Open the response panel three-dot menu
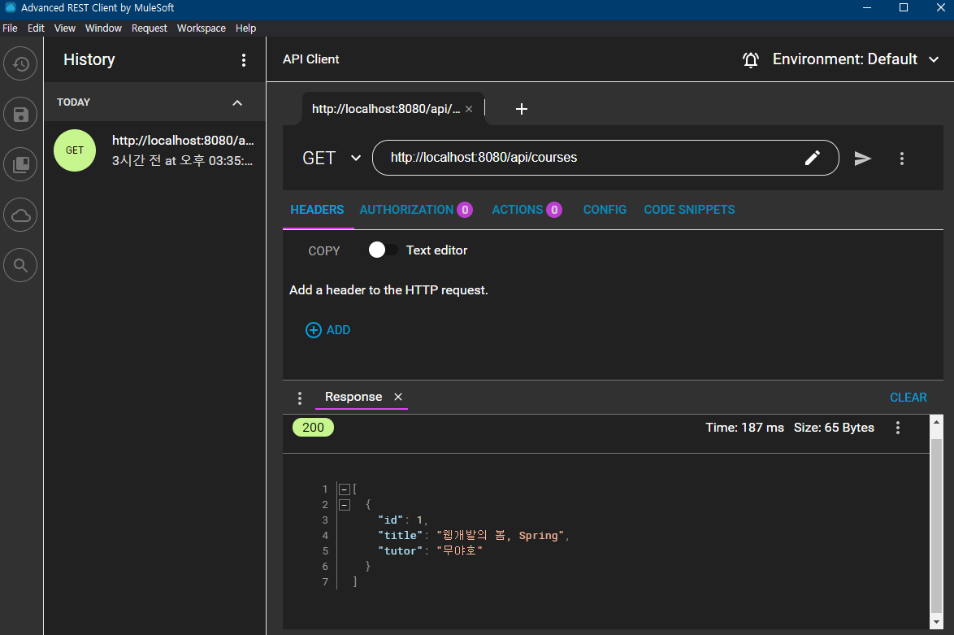The width and height of the screenshot is (954, 635). (299, 398)
